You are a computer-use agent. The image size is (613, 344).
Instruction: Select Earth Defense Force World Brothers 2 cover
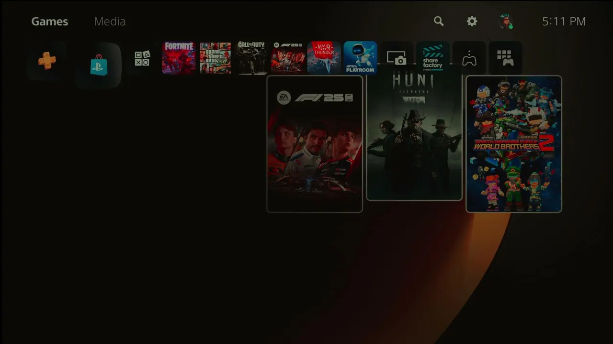coord(514,144)
